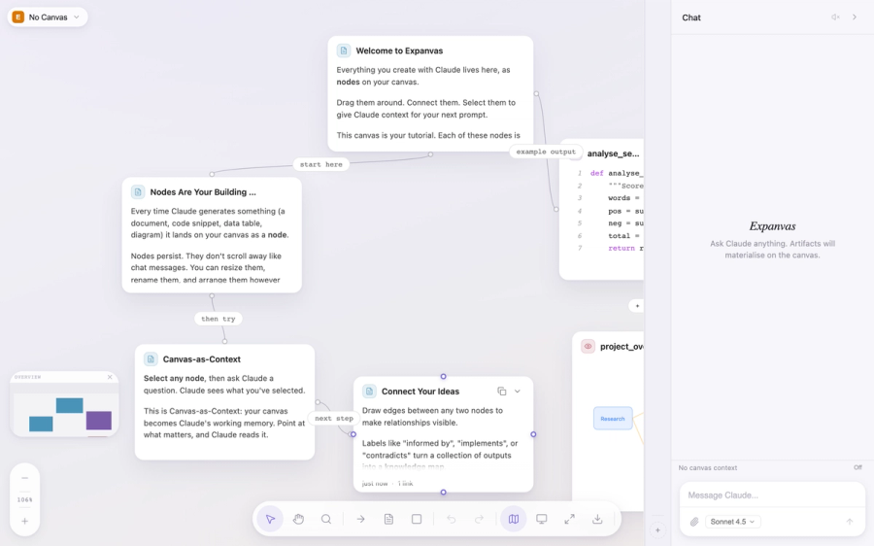Screen dimensions: 874x546
Task: Click the paperclip attach icon
Action: (694, 522)
